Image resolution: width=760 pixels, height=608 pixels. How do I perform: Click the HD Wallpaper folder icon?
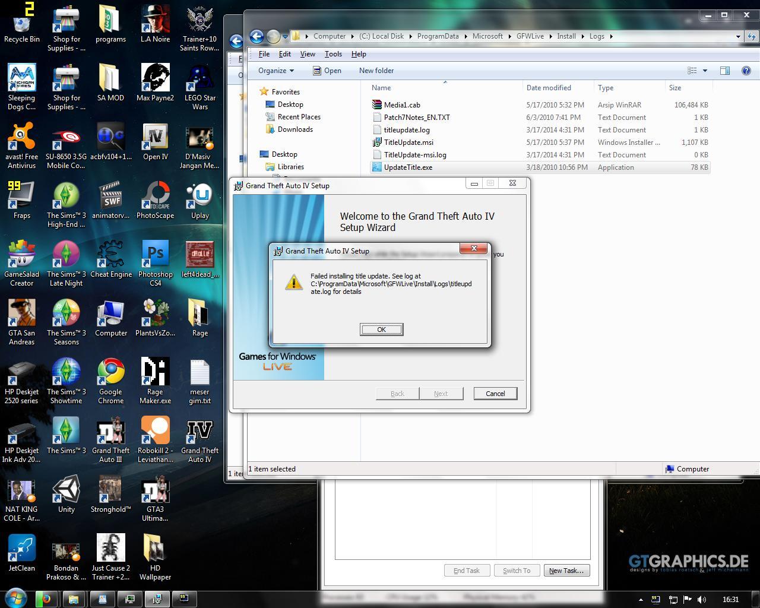click(155, 557)
